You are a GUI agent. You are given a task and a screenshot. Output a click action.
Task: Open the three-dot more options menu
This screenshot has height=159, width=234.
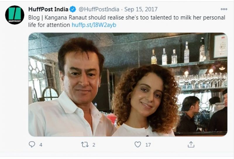[x=224, y=9]
